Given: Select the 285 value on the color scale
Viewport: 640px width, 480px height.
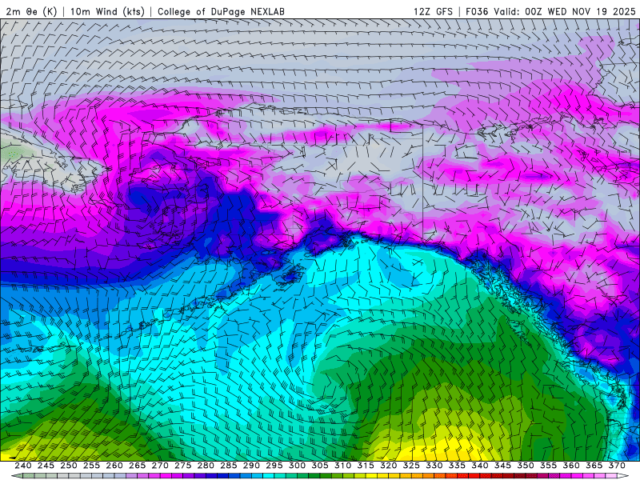Looking at the screenshot, I should pyautogui.click(x=229, y=466).
